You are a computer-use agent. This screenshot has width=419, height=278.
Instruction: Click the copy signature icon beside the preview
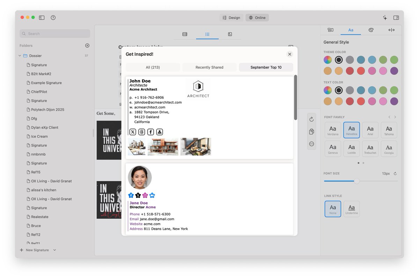[x=311, y=131]
